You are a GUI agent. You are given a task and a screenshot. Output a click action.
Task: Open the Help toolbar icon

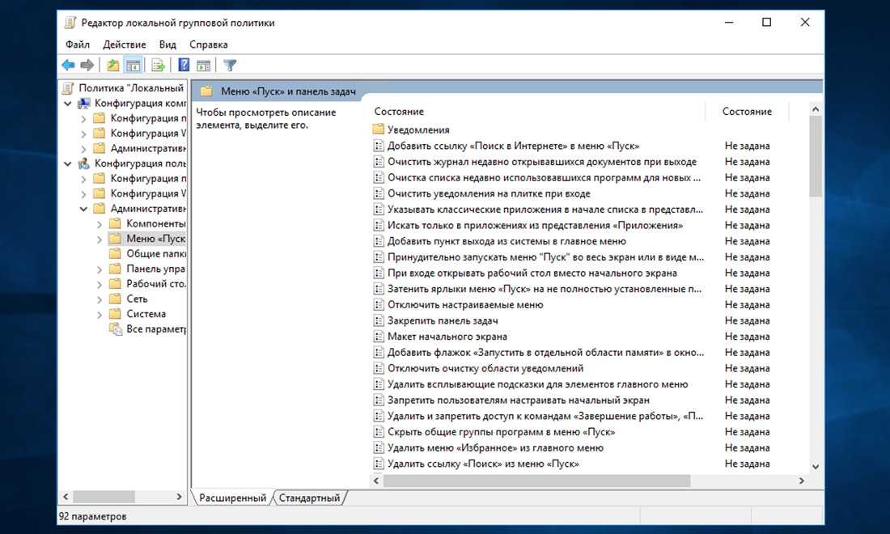click(x=184, y=66)
